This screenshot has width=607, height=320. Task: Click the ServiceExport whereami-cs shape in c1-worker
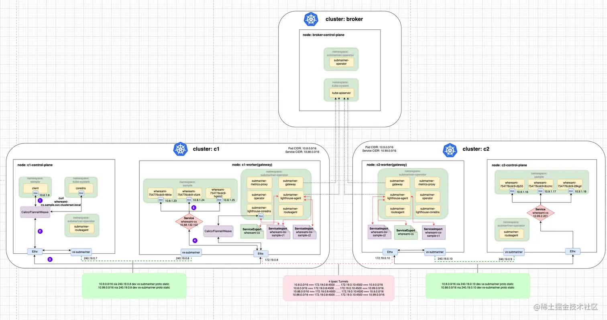[x=252, y=231]
